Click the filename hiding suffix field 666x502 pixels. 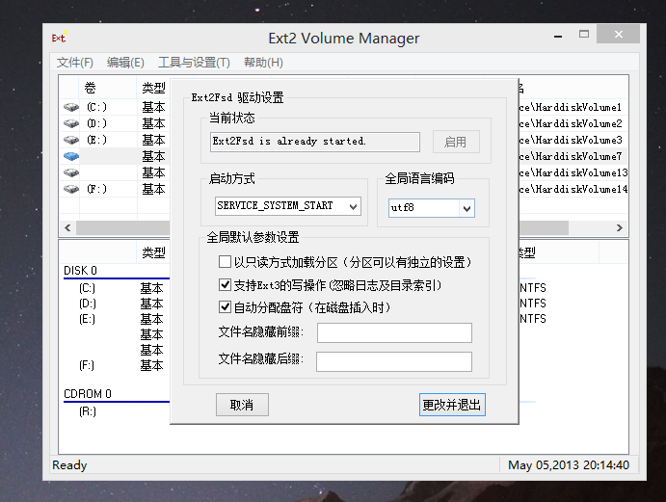coord(394,361)
